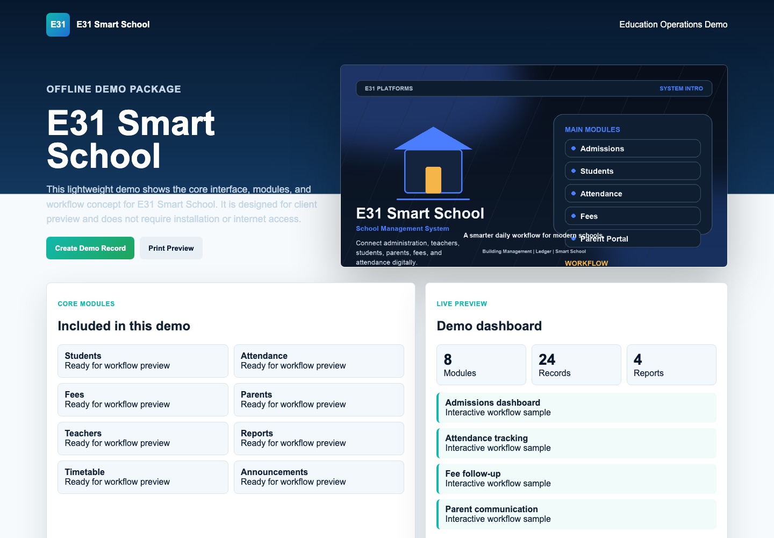Click the LIVE PREVIEW section label
The width and height of the screenshot is (774, 538).
coord(462,304)
